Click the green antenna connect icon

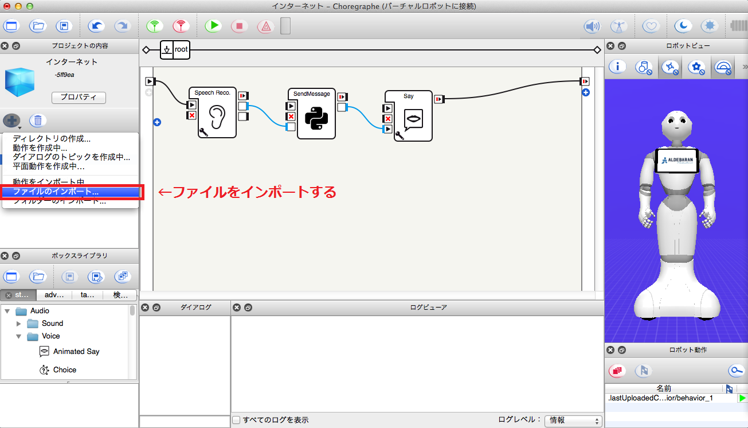pos(154,26)
